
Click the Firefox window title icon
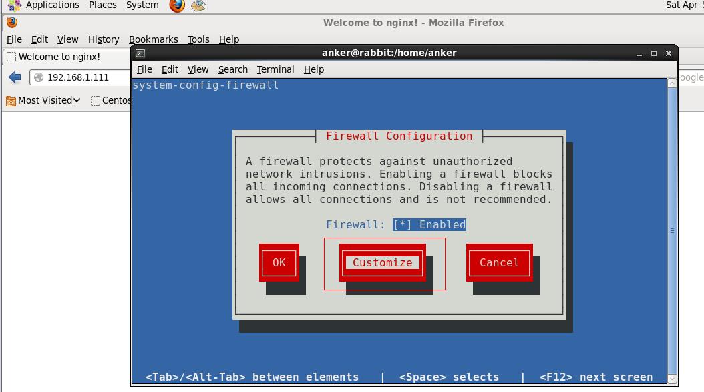(12, 23)
